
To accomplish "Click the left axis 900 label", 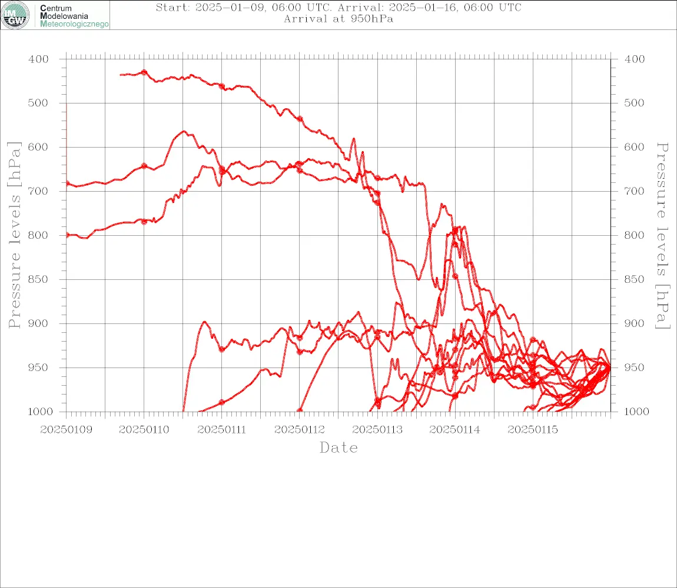I will point(38,323).
